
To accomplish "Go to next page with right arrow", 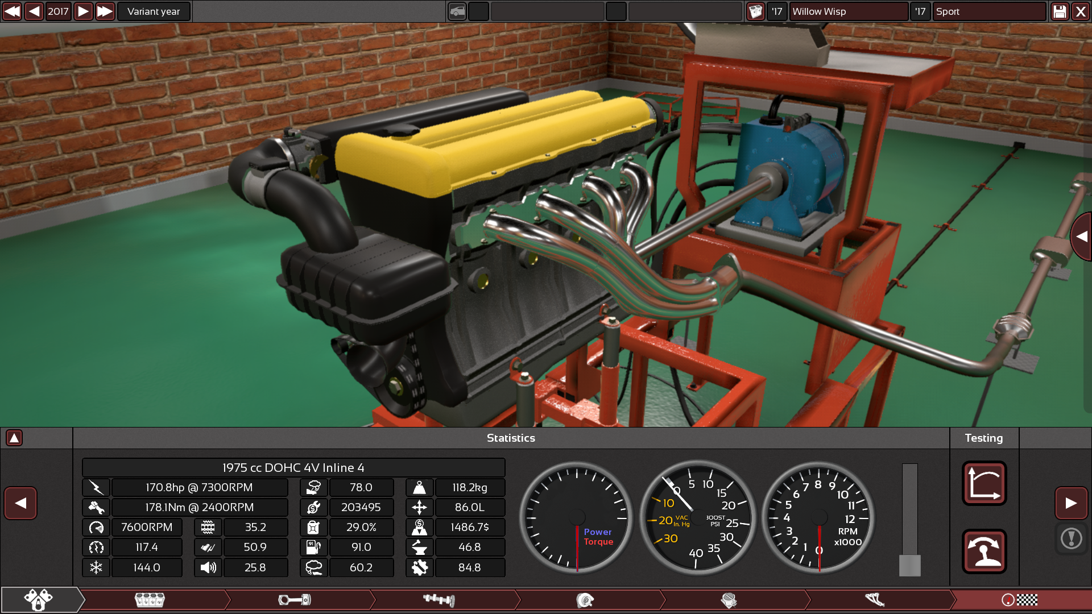I will click(1071, 503).
